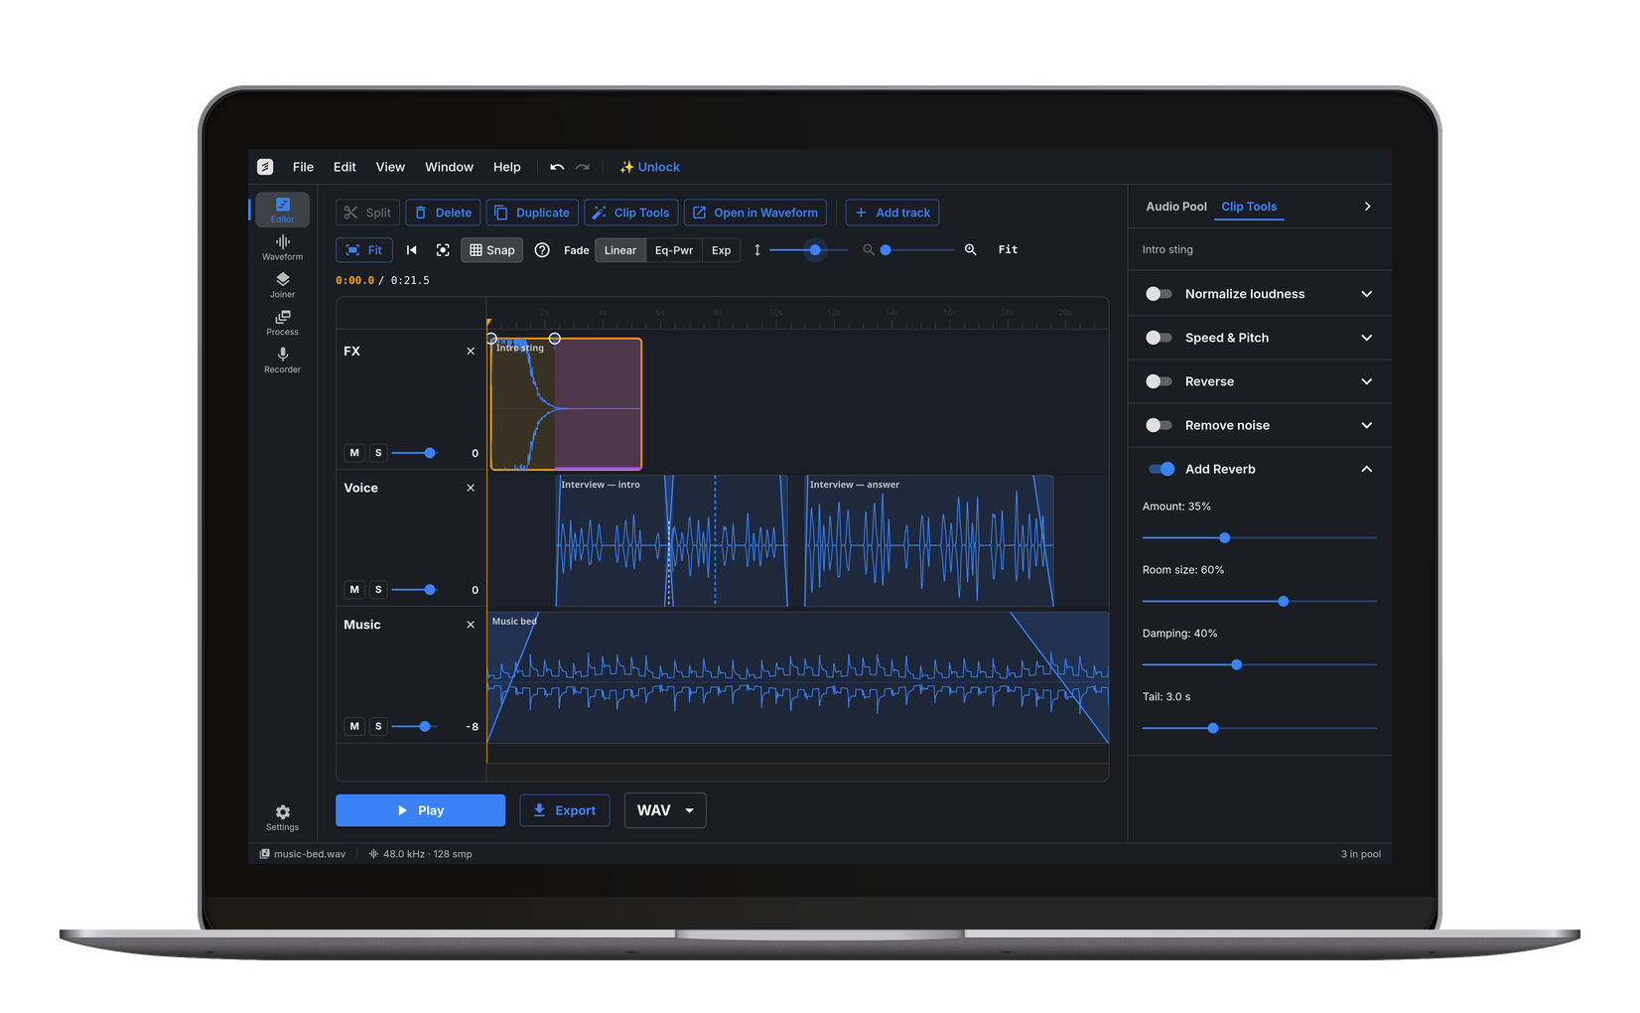Open the Process tool in sidebar
Viewport: 1640px width, 1013px height.
(282, 323)
